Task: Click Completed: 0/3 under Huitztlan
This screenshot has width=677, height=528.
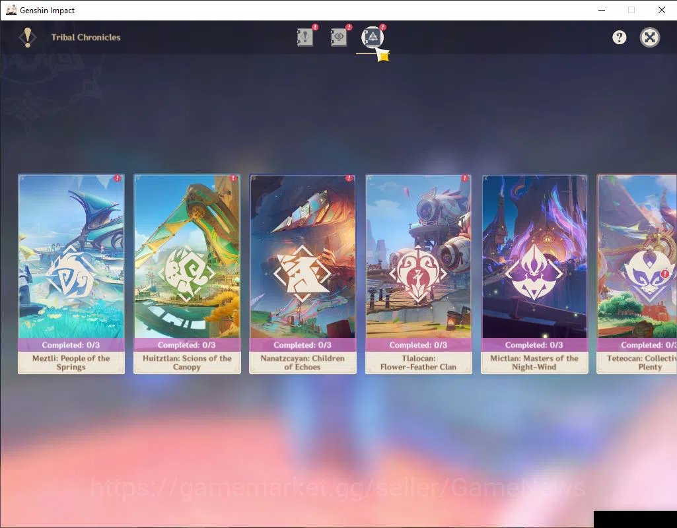Action: 186,345
